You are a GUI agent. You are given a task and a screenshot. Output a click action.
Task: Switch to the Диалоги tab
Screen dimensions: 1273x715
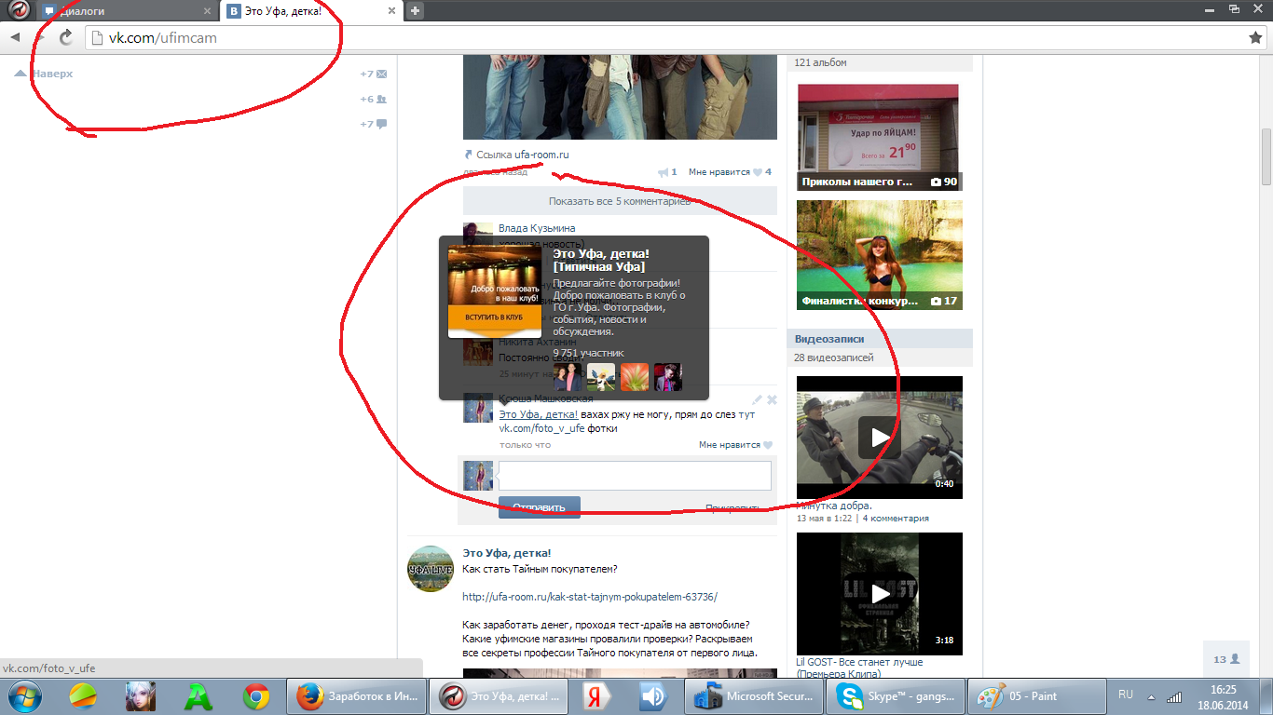127,11
